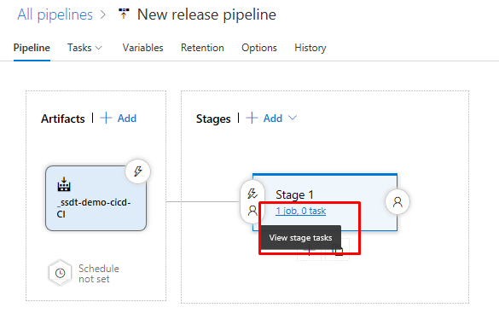Expand the Stages Add dropdown chevron

click(293, 118)
